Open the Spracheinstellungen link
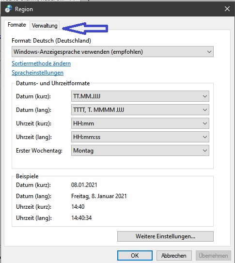 pyautogui.click(x=38, y=73)
